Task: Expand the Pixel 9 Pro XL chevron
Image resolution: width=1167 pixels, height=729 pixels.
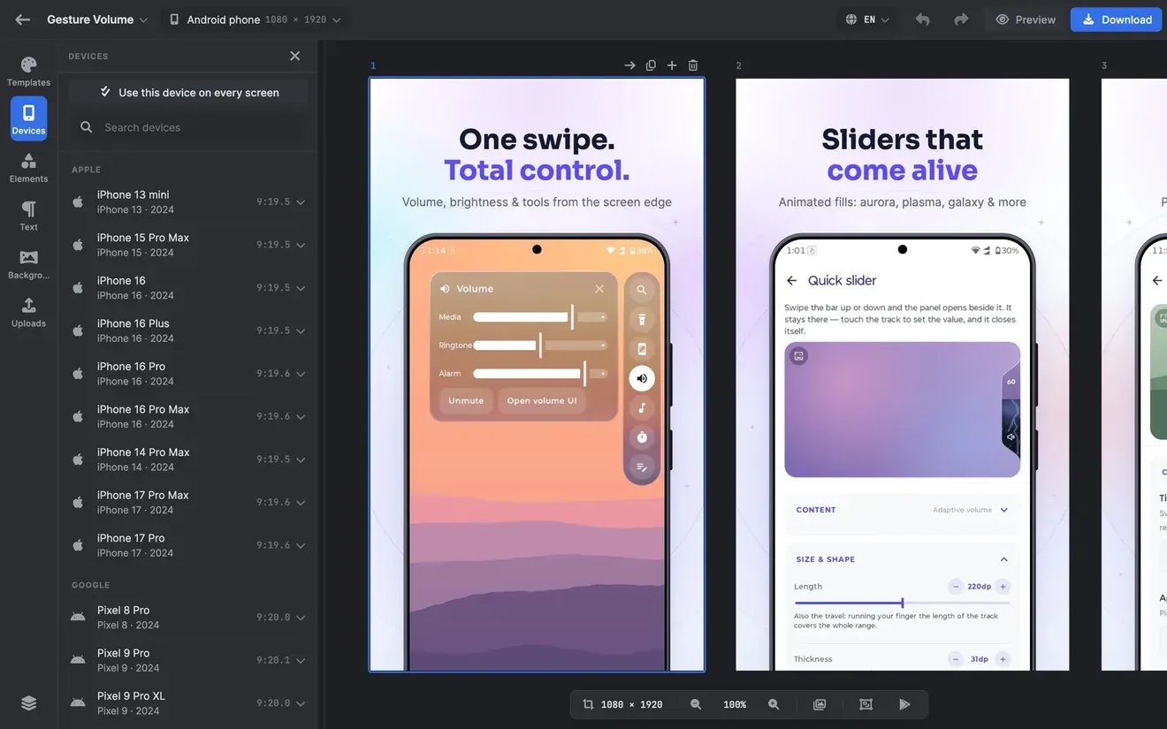Action: coord(301,703)
